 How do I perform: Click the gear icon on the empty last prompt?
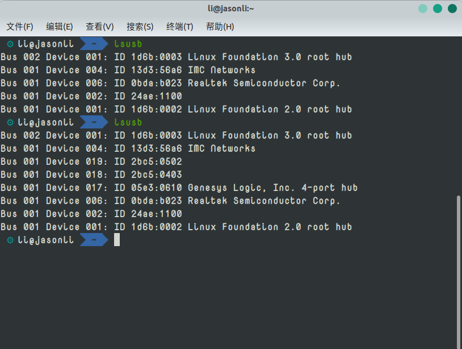coord(10,240)
